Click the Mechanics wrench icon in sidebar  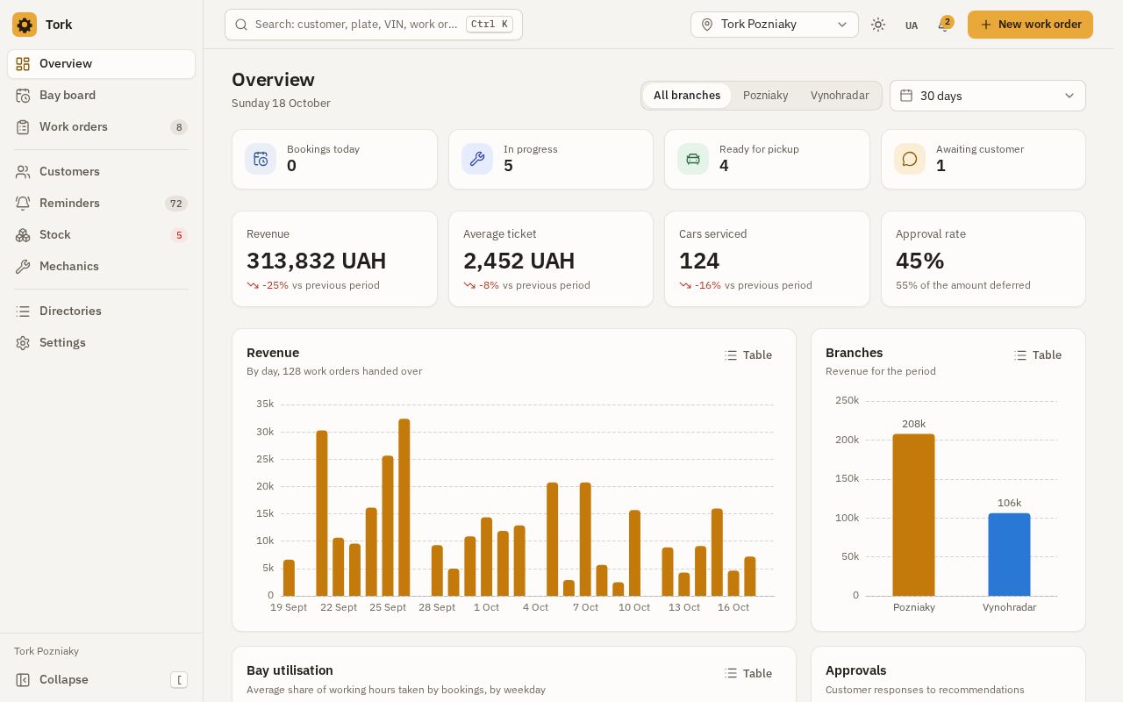[23, 267]
